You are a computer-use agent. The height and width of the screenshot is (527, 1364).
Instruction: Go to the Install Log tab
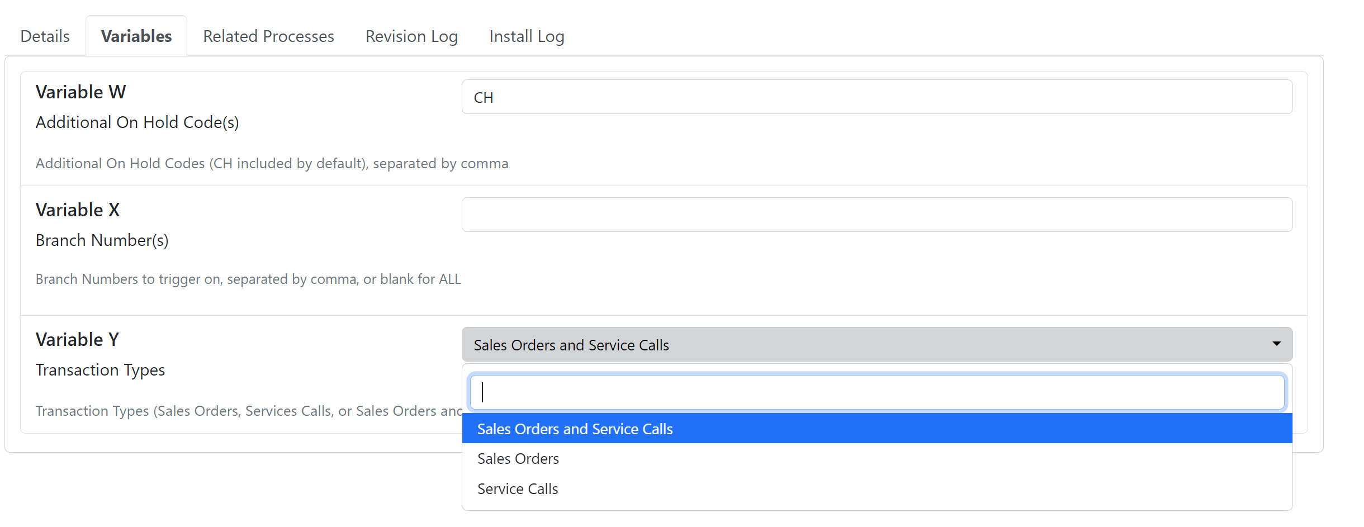pyautogui.click(x=527, y=36)
